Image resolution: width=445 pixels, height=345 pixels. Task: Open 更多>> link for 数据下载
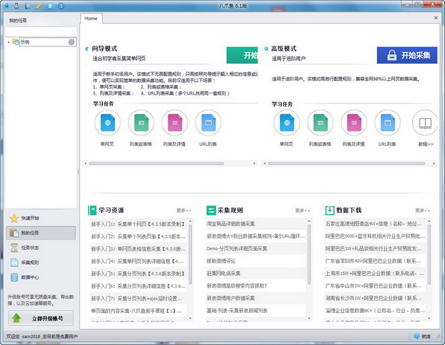tap(423, 210)
